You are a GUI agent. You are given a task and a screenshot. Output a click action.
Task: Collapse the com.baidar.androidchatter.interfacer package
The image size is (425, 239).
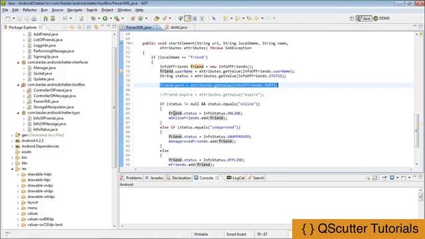click(x=18, y=62)
